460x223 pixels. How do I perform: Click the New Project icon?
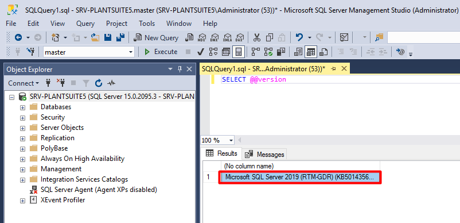point(55,37)
